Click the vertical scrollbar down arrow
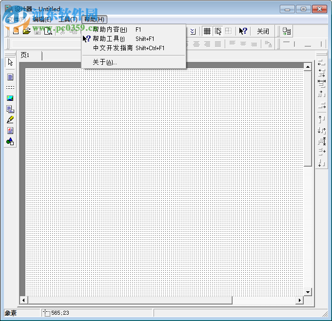332x321 pixels. [x=308, y=292]
